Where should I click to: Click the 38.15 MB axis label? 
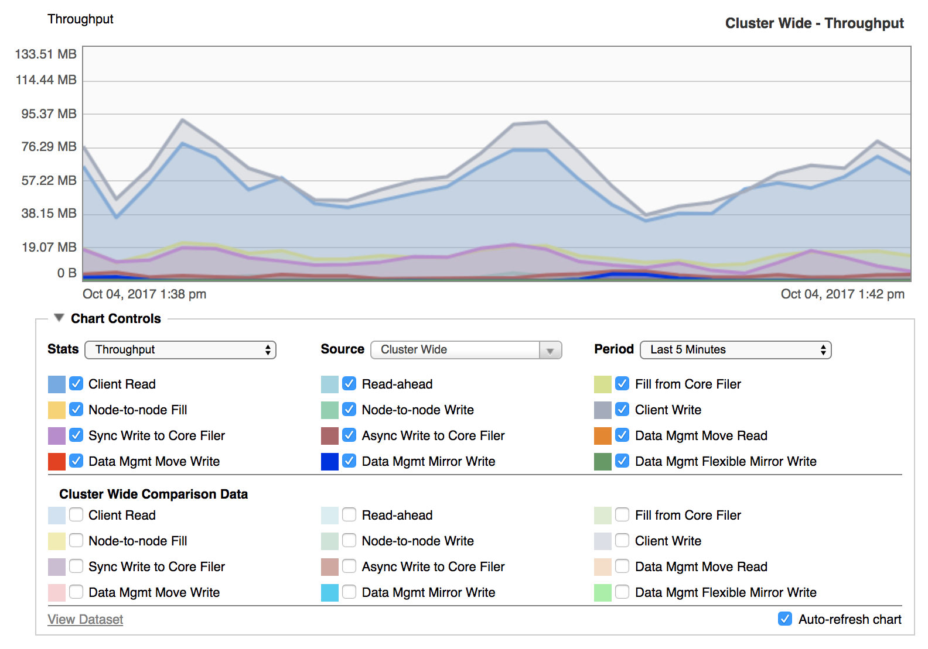pos(49,213)
